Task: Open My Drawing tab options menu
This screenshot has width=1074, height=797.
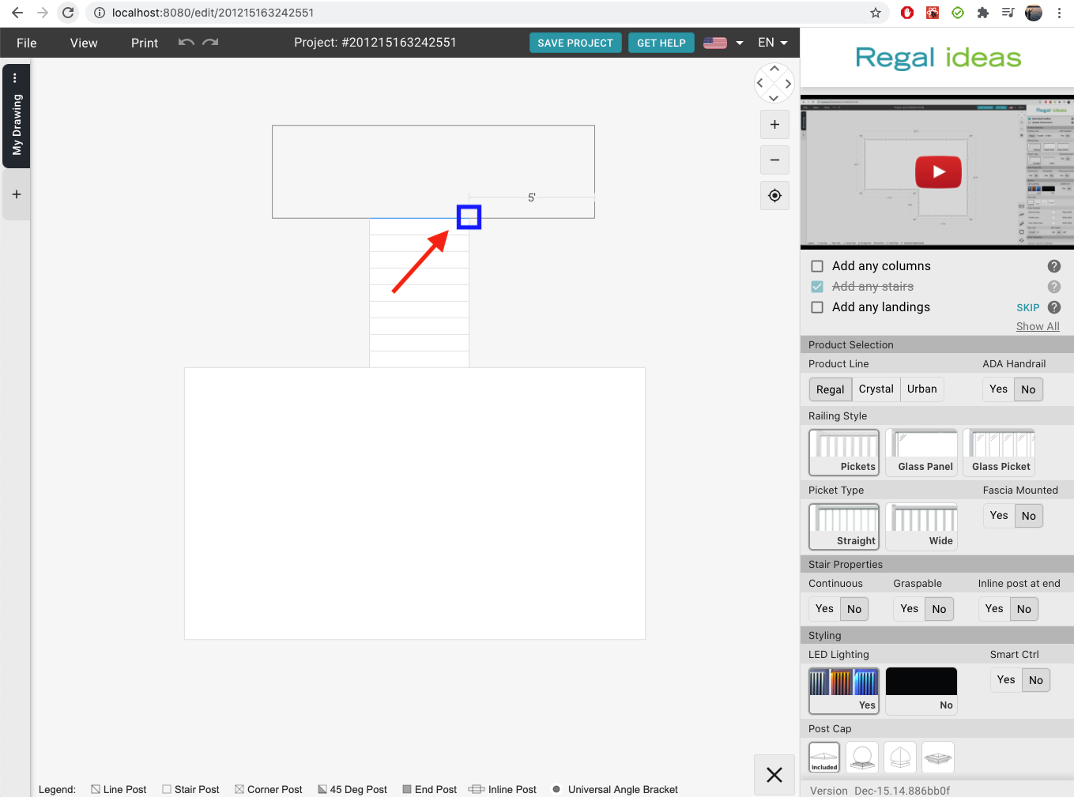Action: click(15, 78)
